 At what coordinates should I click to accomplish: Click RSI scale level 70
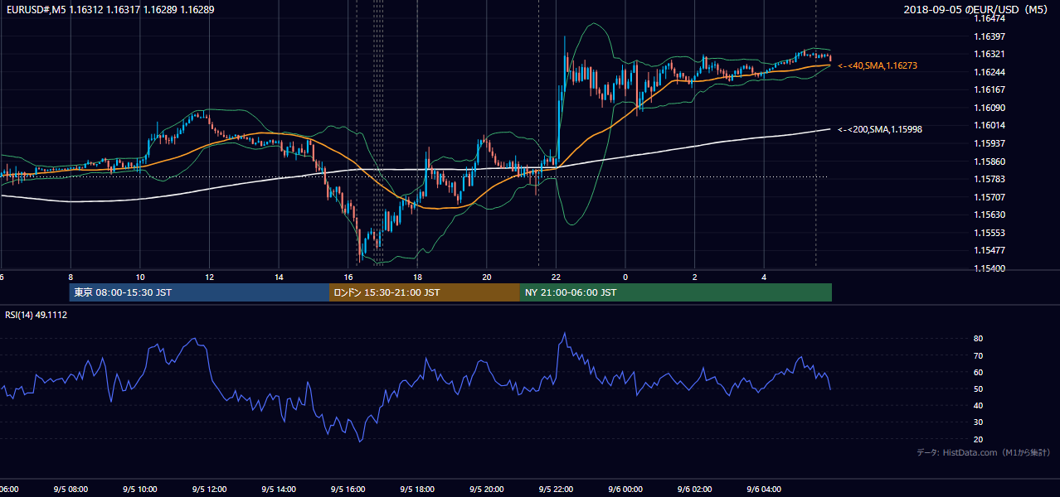[979, 356]
